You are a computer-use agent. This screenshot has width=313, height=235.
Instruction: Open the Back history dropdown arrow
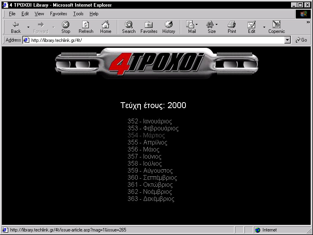28,27
